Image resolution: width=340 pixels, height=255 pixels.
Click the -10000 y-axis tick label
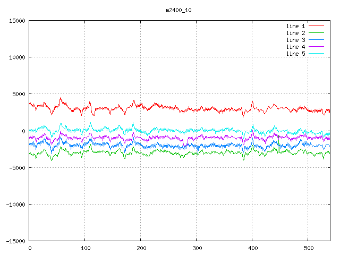(x=15, y=204)
